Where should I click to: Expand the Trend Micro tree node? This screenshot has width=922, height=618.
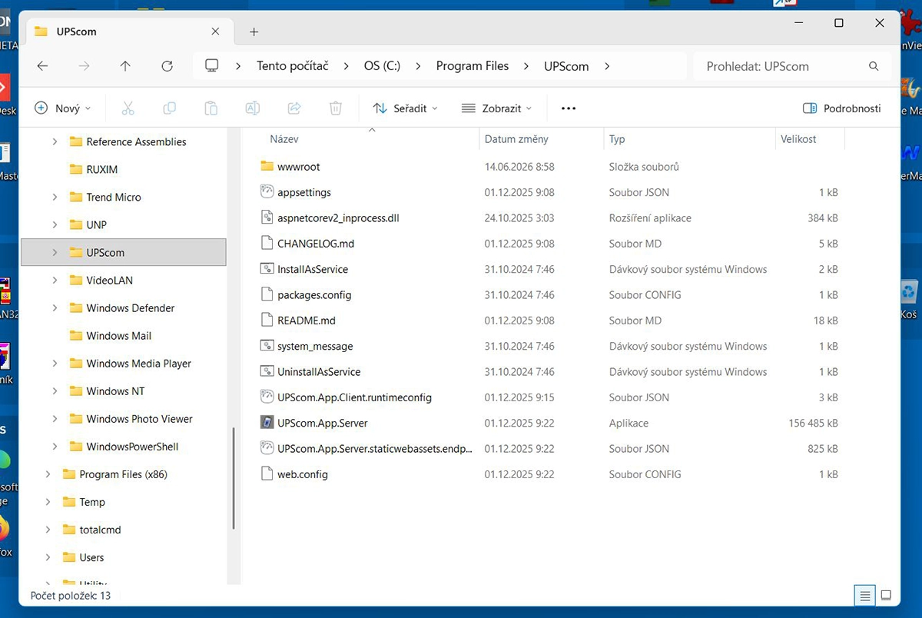[55, 197]
